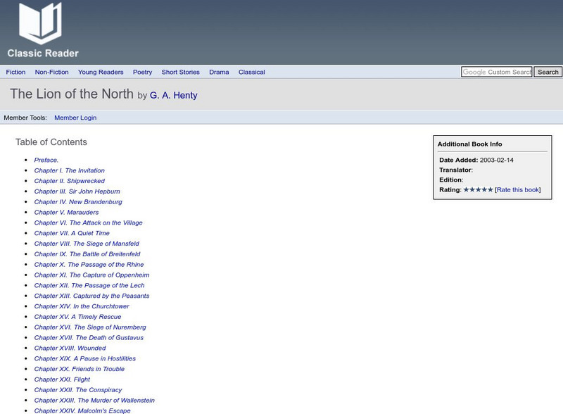Open Chapter XI. The Capture of Oppenheim
Screen dimensions: 563x414
(x=92, y=275)
